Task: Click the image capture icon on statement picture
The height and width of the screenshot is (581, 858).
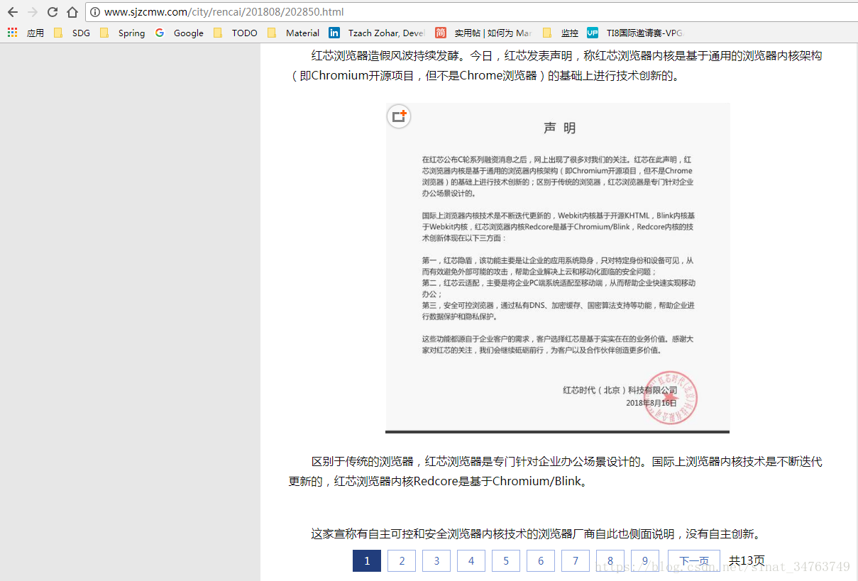Action: (x=399, y=116)
